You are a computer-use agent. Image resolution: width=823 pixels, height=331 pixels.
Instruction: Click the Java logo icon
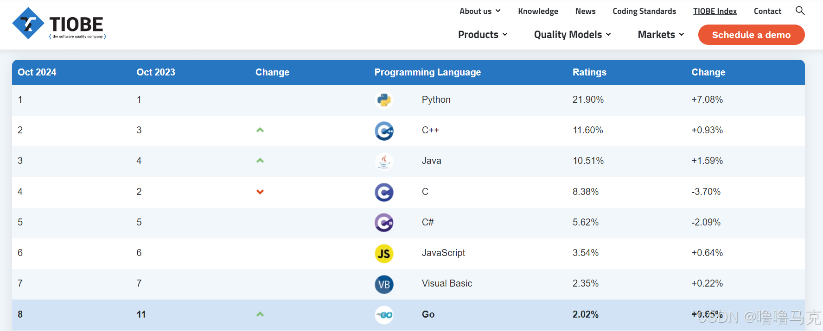click(x=384, y=162)
